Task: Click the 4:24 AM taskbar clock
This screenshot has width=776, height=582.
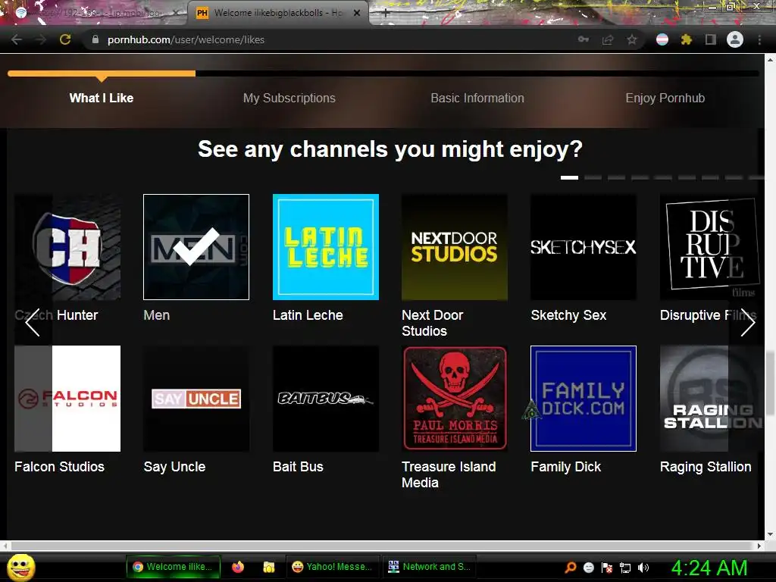Action: [x=709, y=568]
